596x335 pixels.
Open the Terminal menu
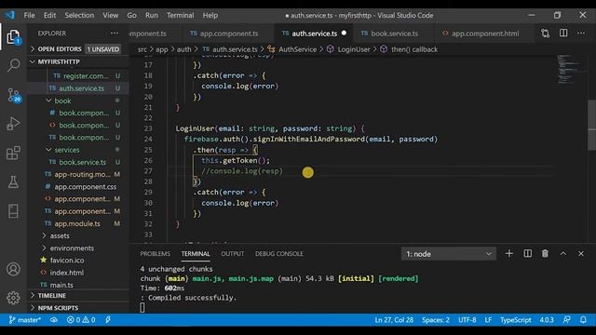tap(180, 15)
